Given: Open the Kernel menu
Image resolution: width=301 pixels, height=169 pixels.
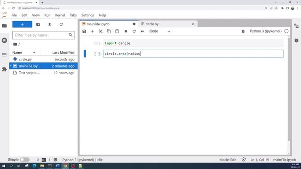Looking at the screenshot, I should [x=60, y=15].
